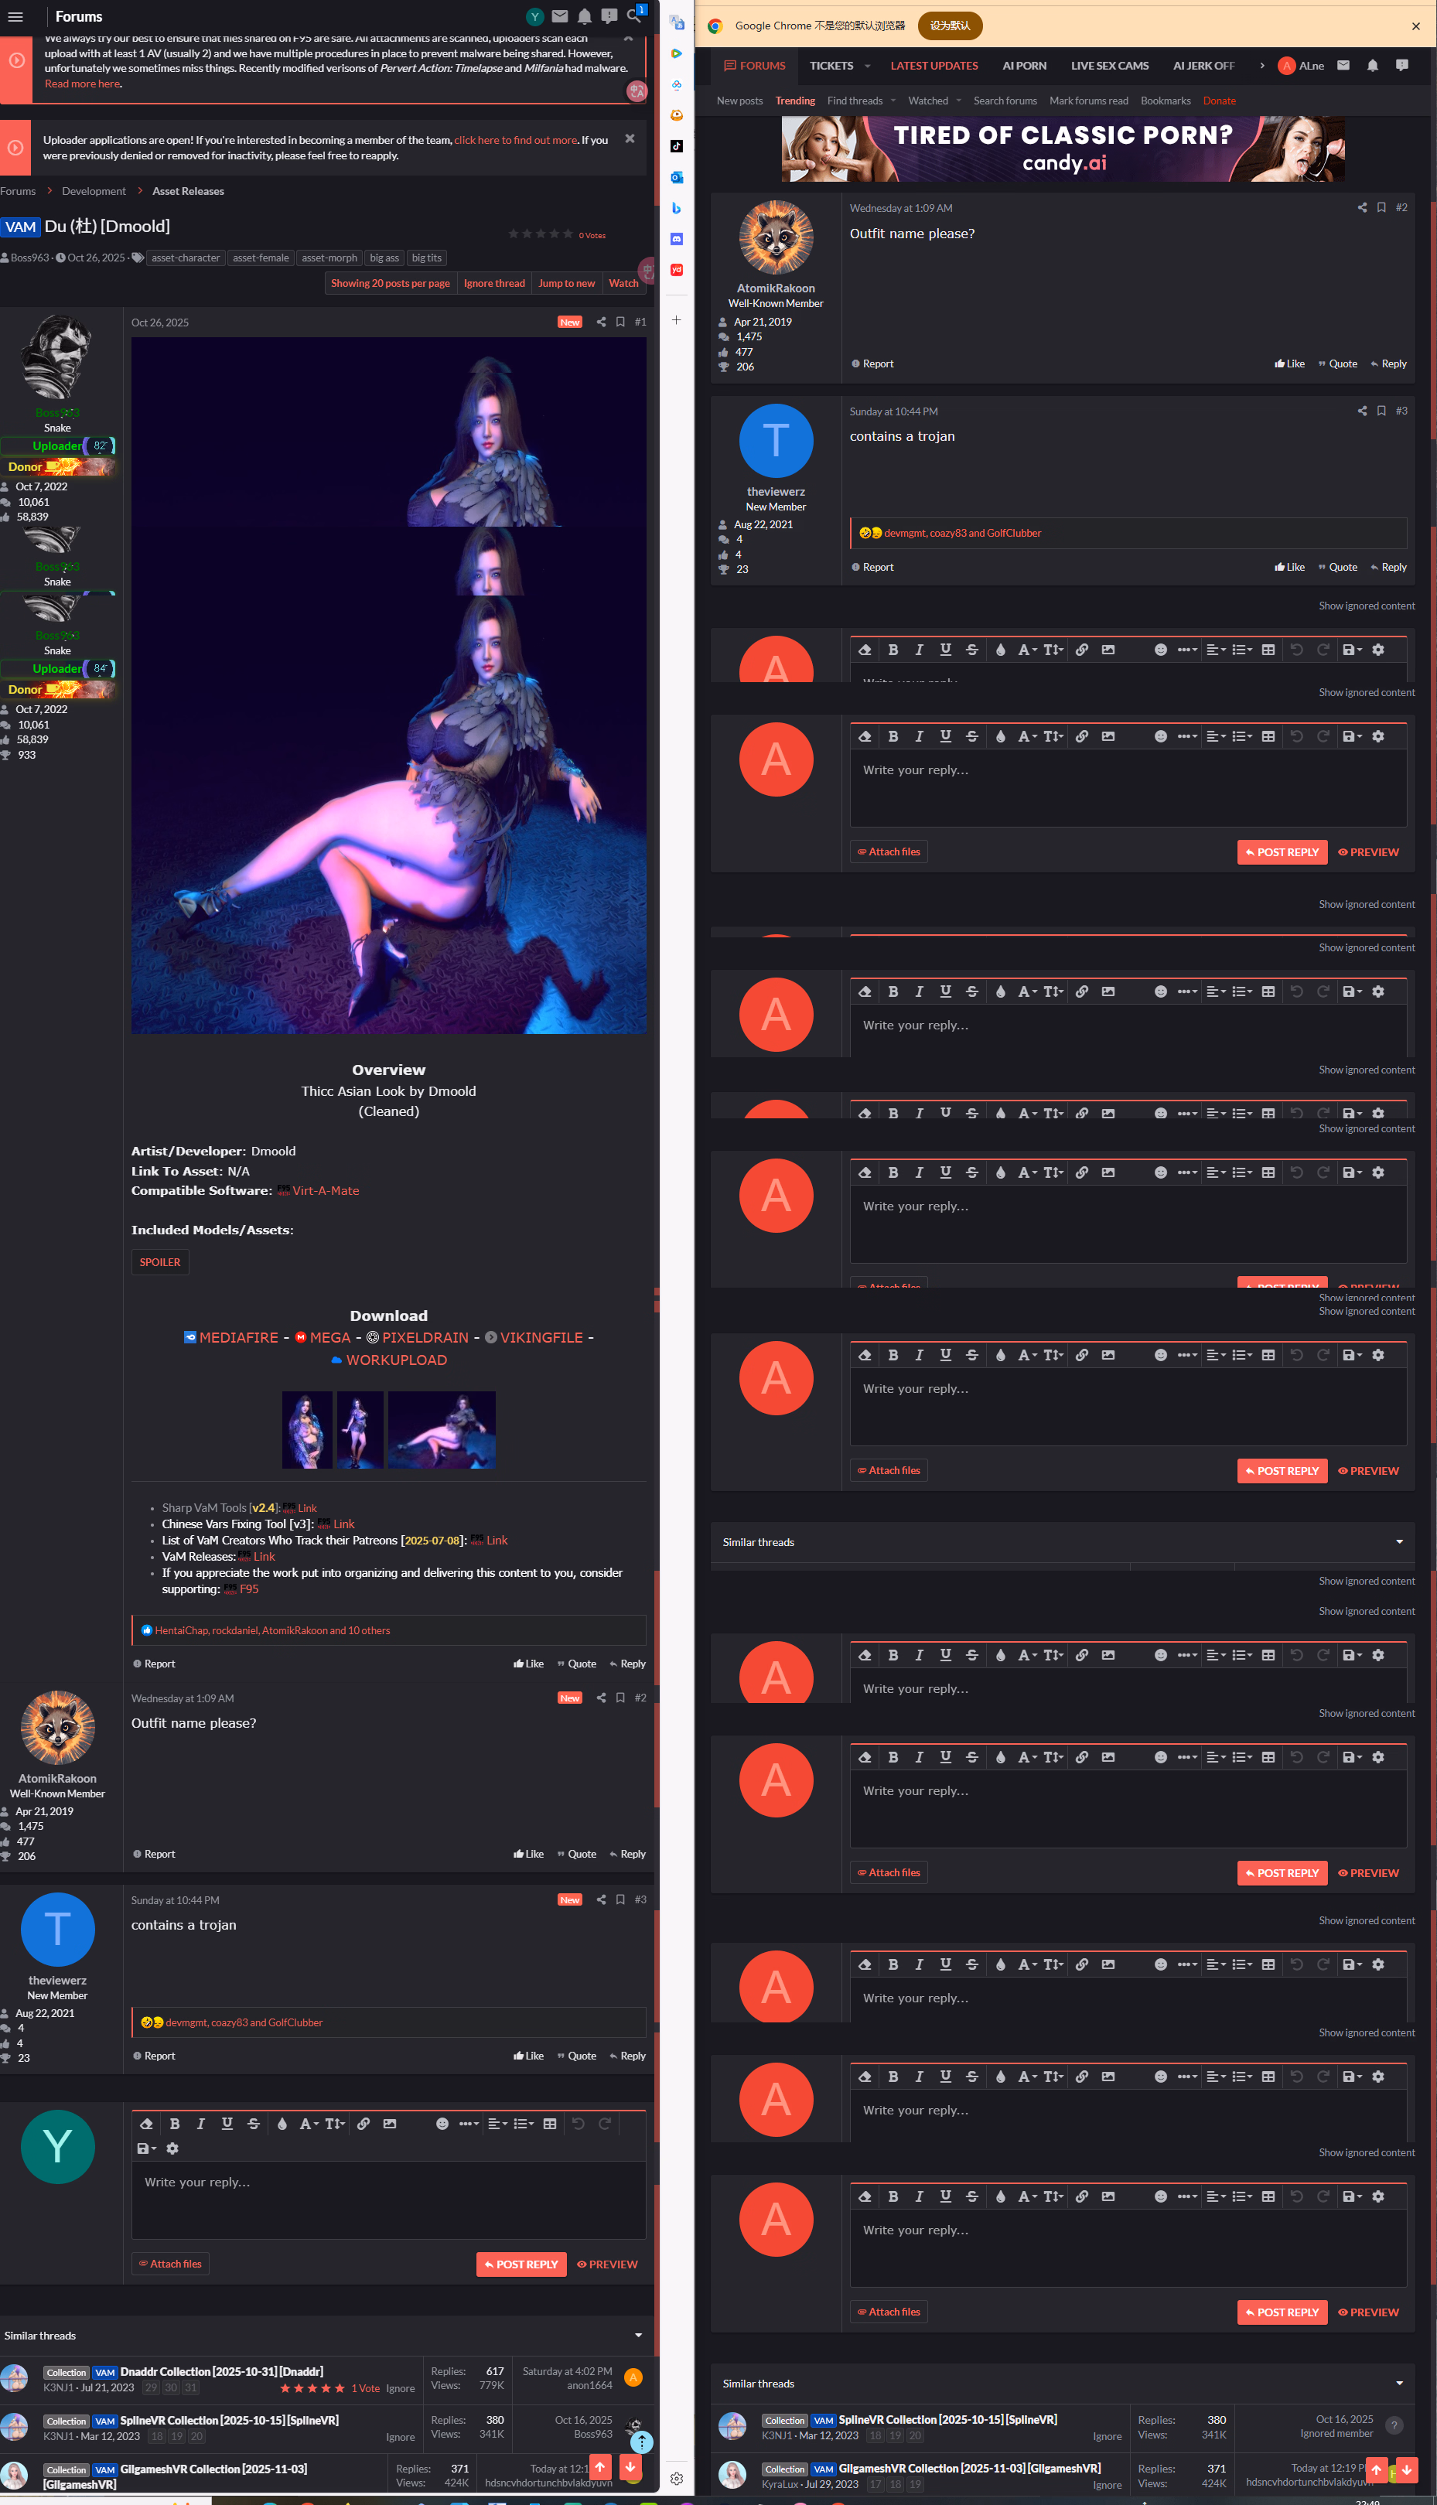
Task: Reveal the SPOILER under Included Models/Assets
Action: pos(160,1262)
